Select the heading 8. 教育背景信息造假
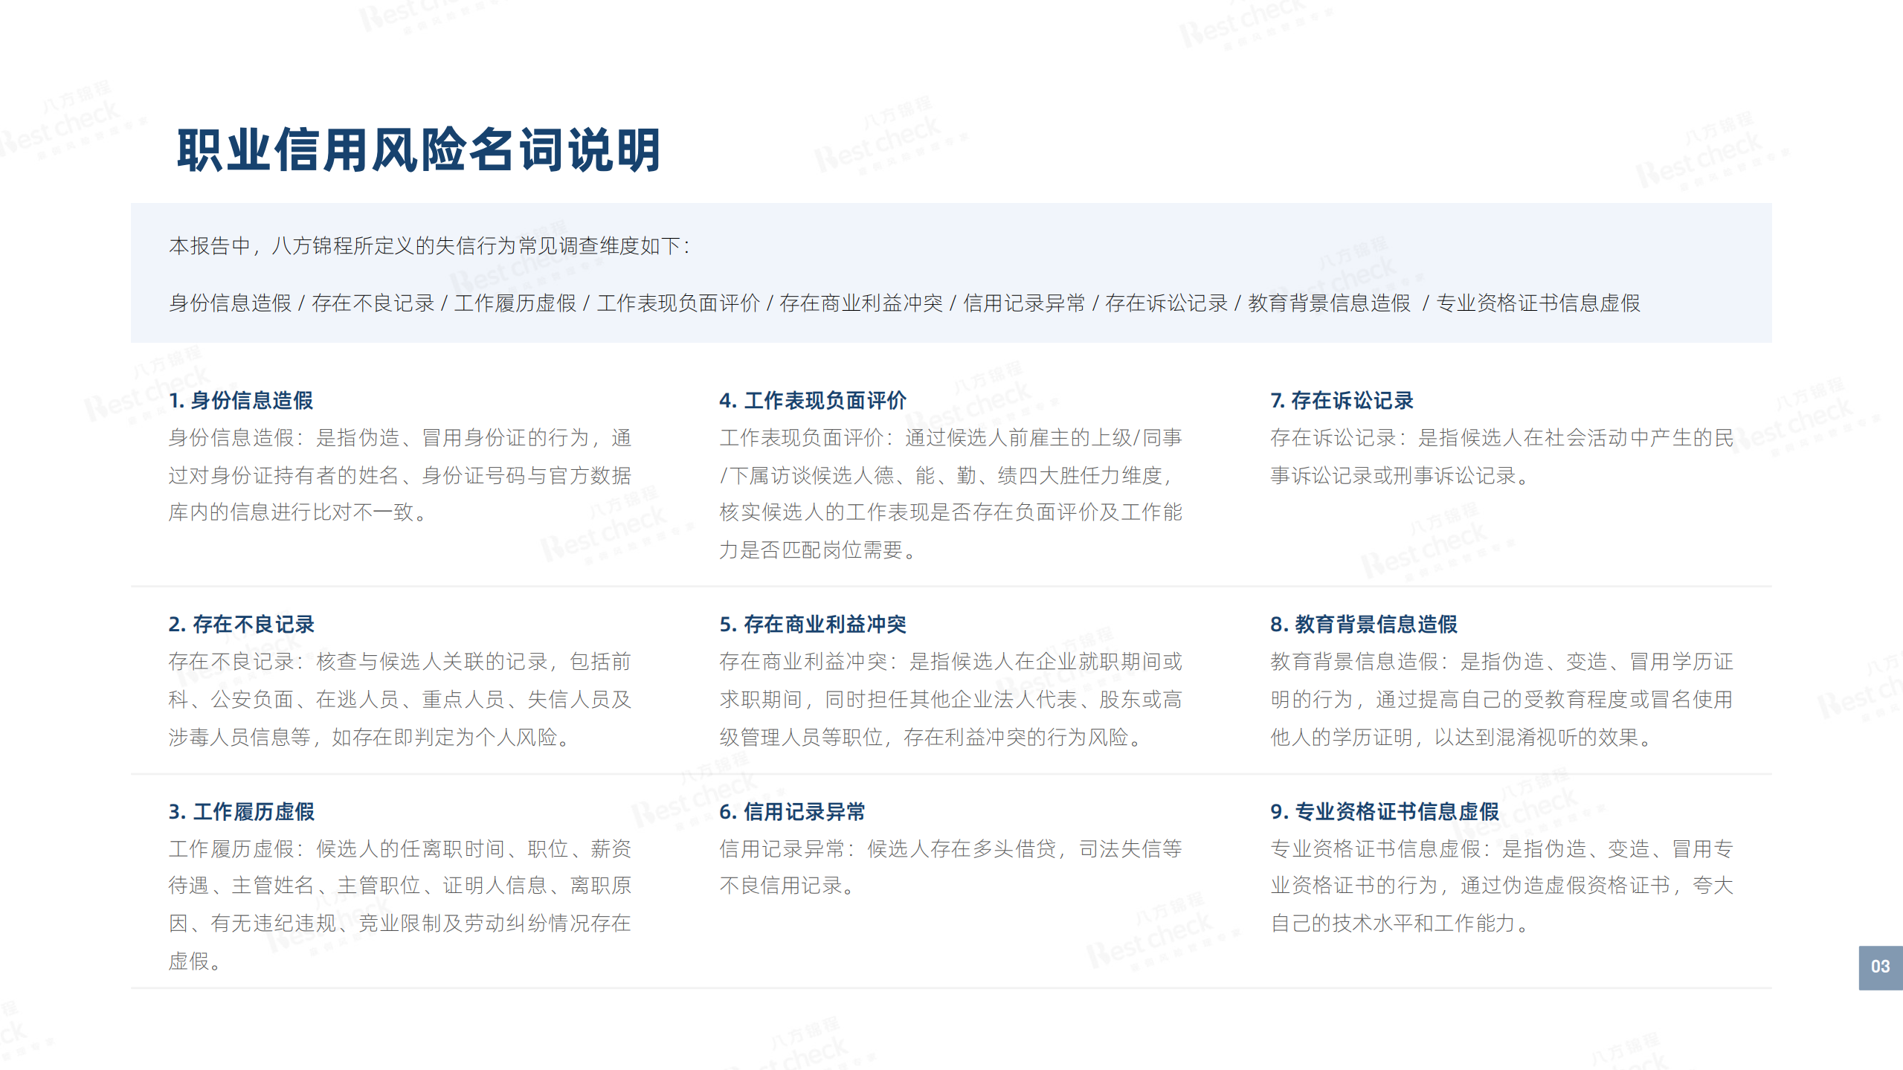This screenshot has height=1070, width=1903. click(x=1365, y=625)
